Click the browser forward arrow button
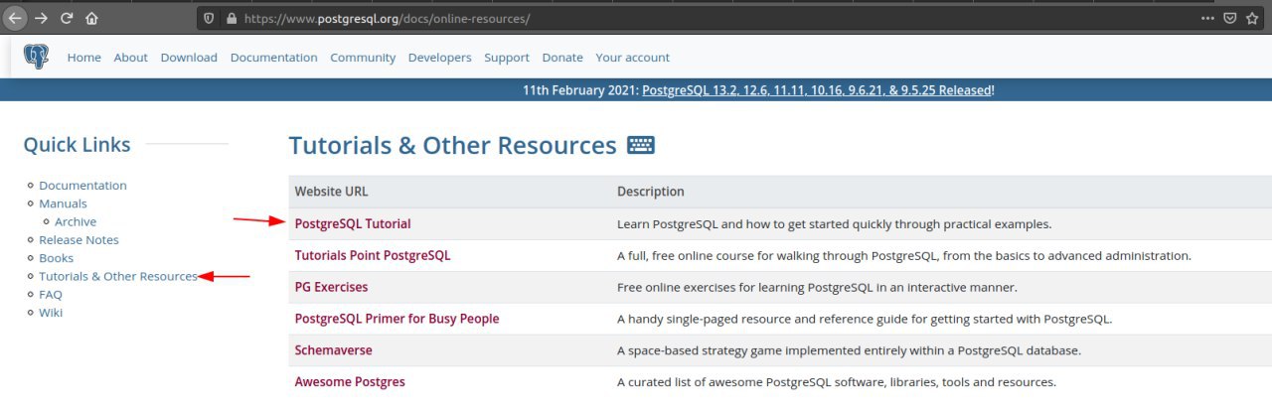The image size is (1272, 410). (x=41, y=18)
